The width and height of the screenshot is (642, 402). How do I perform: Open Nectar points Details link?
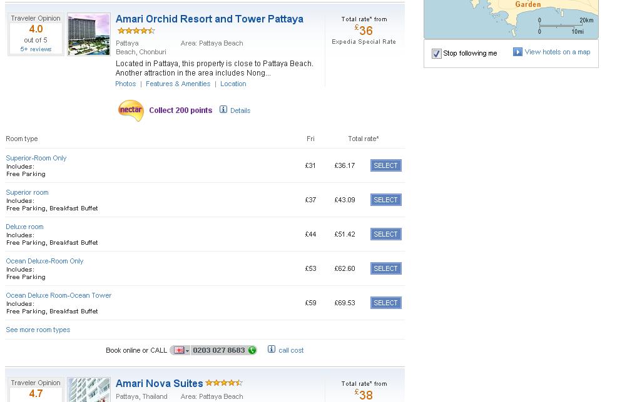coord(240,110)
